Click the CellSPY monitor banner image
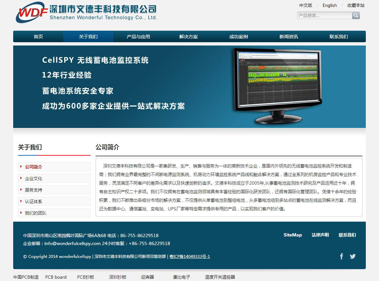The width and height of the screenshot is (379, 281). tap(277, 86)
